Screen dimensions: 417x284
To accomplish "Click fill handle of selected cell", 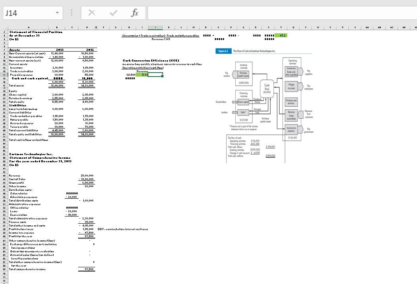I will point(162,77).
